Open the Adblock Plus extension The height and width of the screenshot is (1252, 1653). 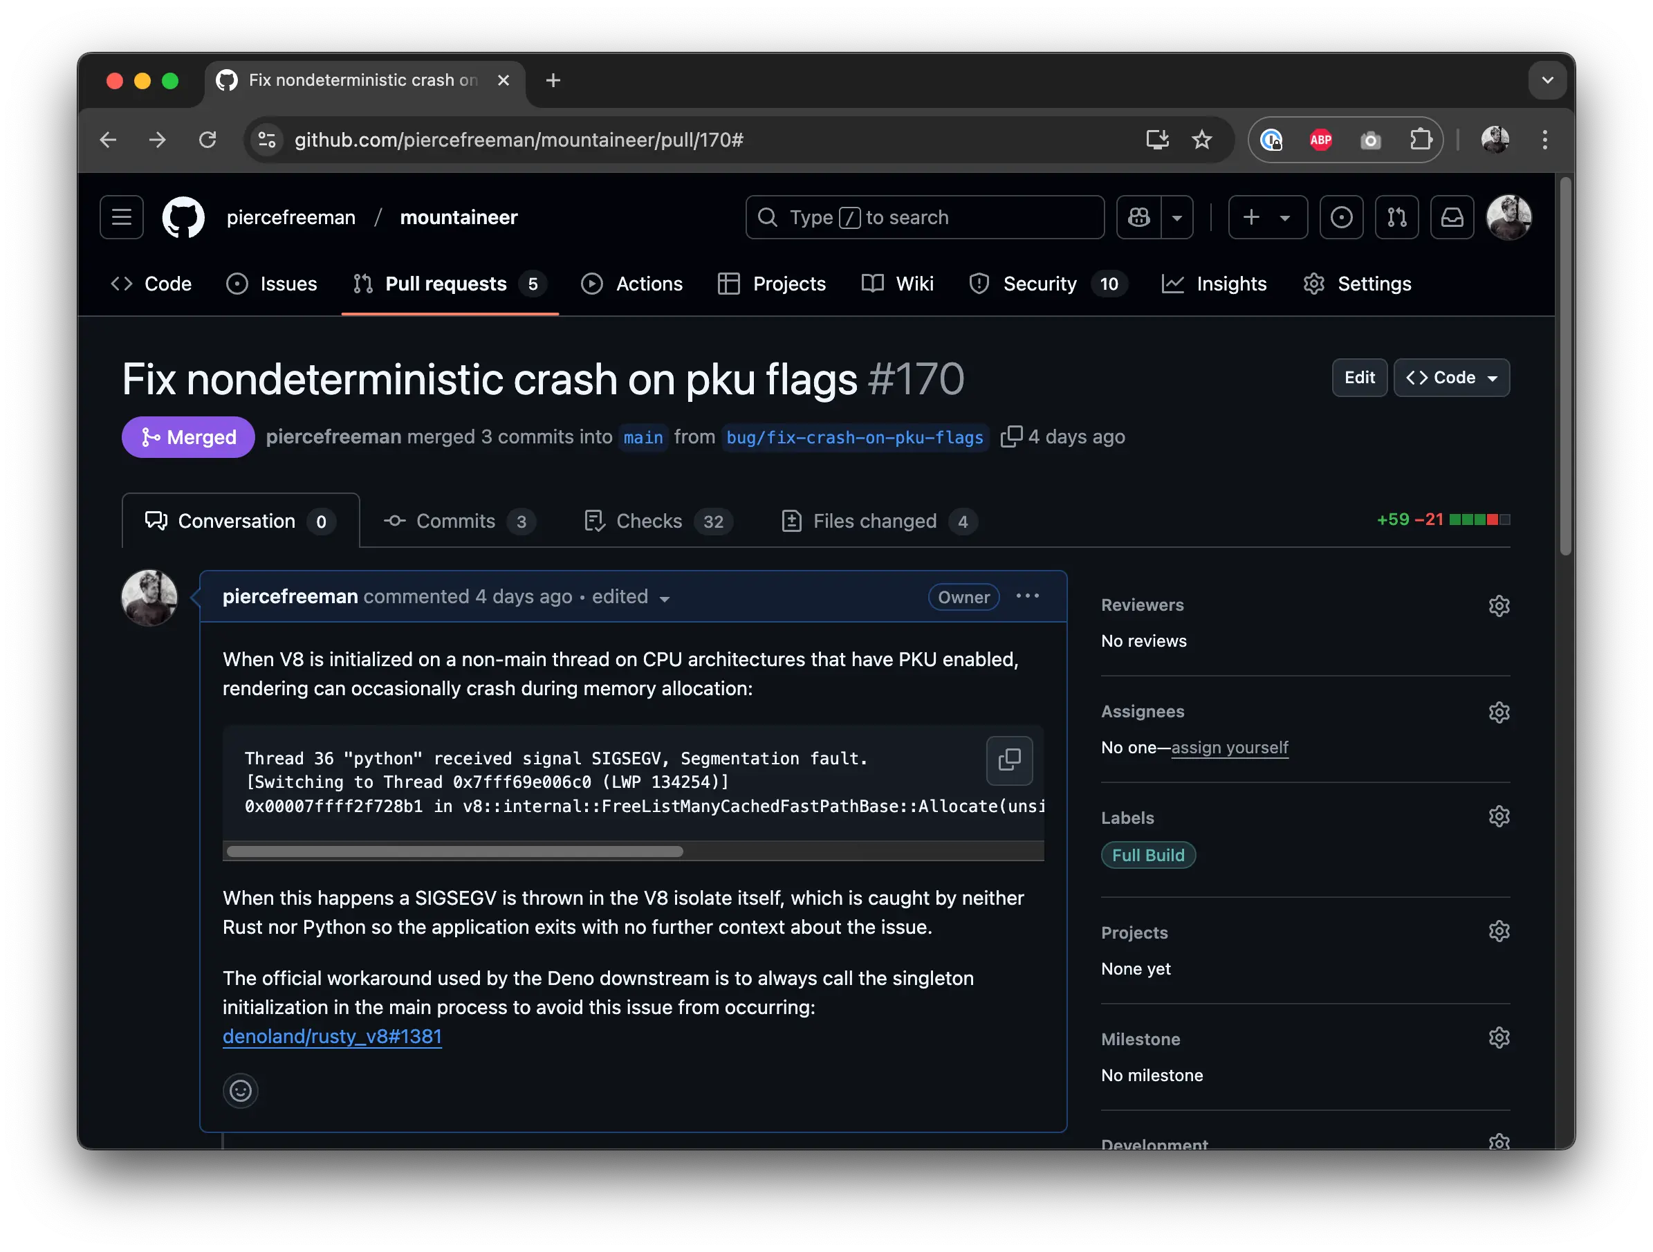[1320, 140]
